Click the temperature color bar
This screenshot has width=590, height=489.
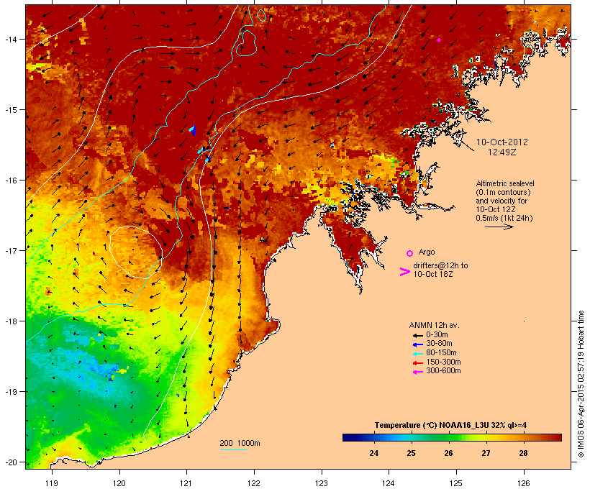point(452,437)
